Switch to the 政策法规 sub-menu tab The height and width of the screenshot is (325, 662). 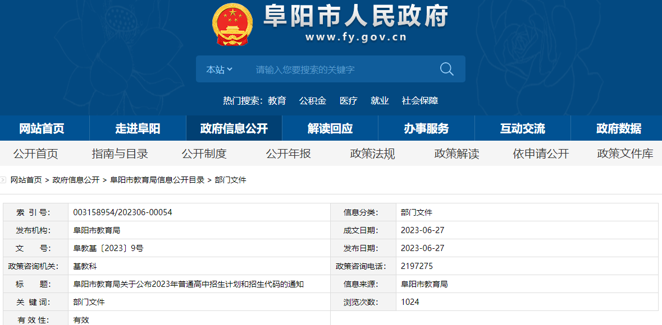pos(372,154)
